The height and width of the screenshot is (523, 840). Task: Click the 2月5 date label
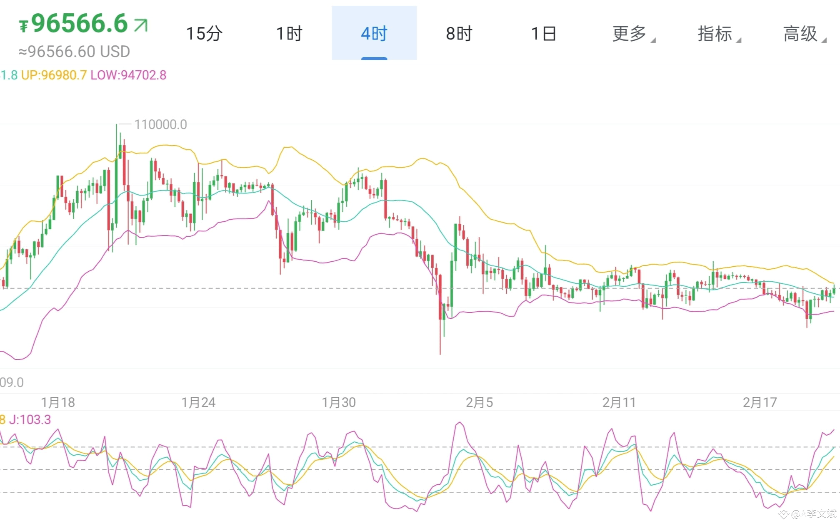tap(479, 402)
